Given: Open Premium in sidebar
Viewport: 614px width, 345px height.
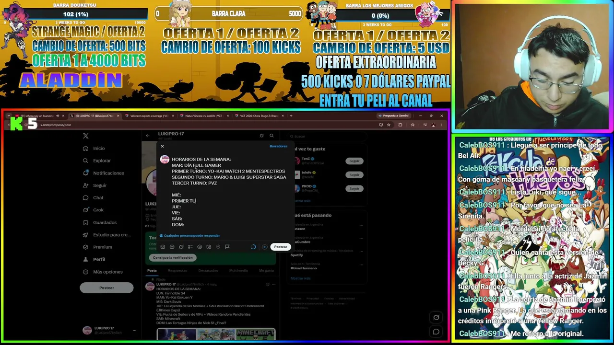Looking at the screenshot, I should [97, 247].
